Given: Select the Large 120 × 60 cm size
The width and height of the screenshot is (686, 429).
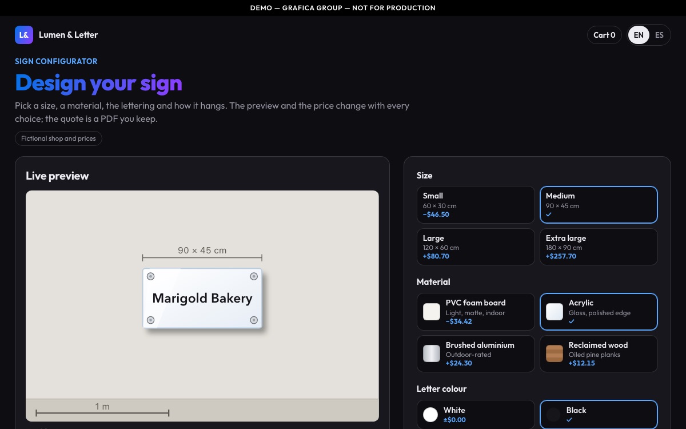Looking at the screenshot, I should (x=476, y=247).
